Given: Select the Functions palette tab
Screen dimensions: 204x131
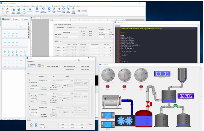Looking at the screenshot, I should pos(25,19).
